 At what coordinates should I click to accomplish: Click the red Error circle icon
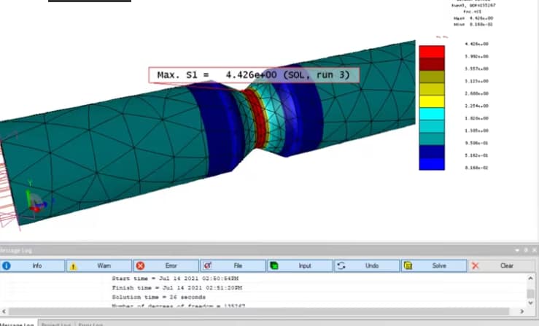141,266
